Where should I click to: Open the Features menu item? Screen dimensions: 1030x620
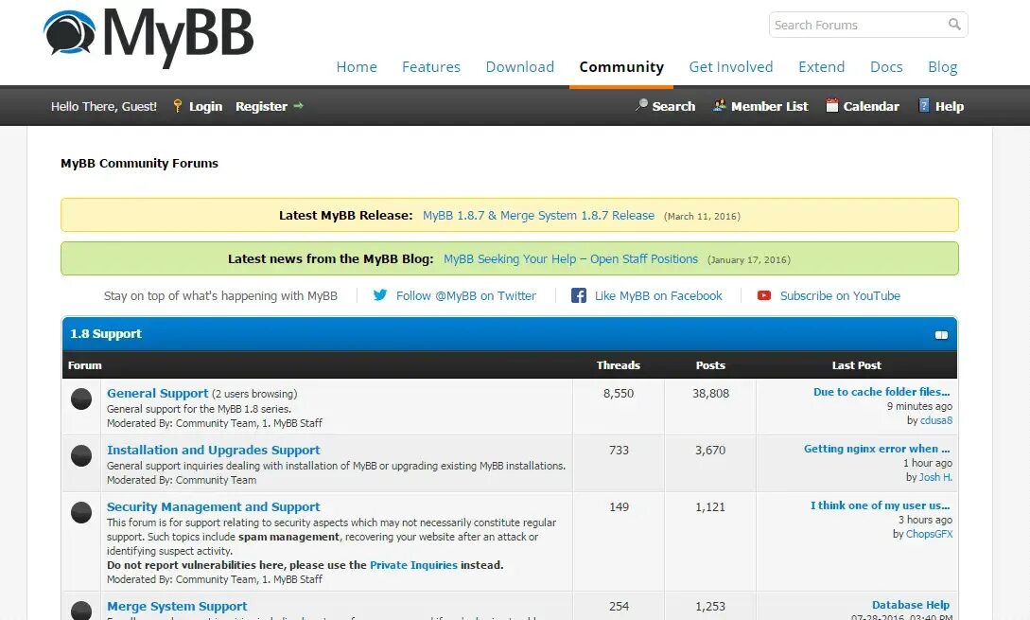point(431,66)
